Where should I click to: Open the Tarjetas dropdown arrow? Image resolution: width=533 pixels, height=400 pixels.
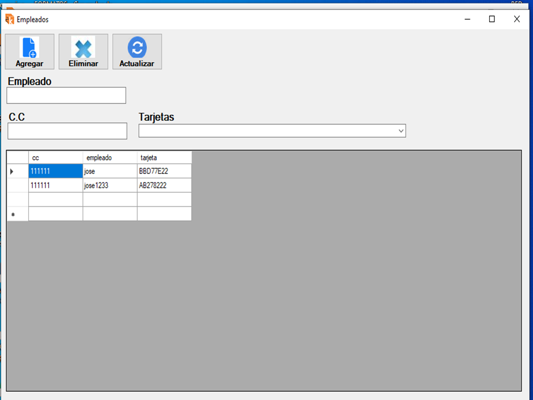pos(401,131)
